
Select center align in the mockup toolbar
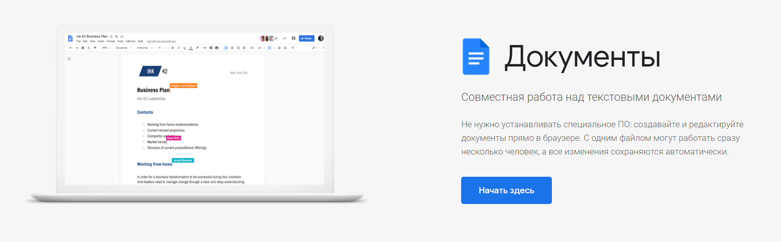point(232,48)
